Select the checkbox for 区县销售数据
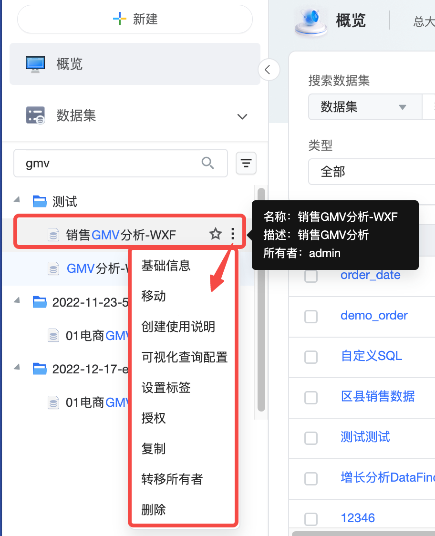435x536 pixels. 311,397
